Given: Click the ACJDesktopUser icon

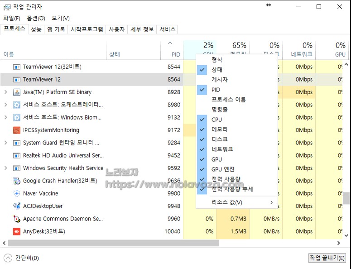Looking at the screenshot, I should 17,206.
